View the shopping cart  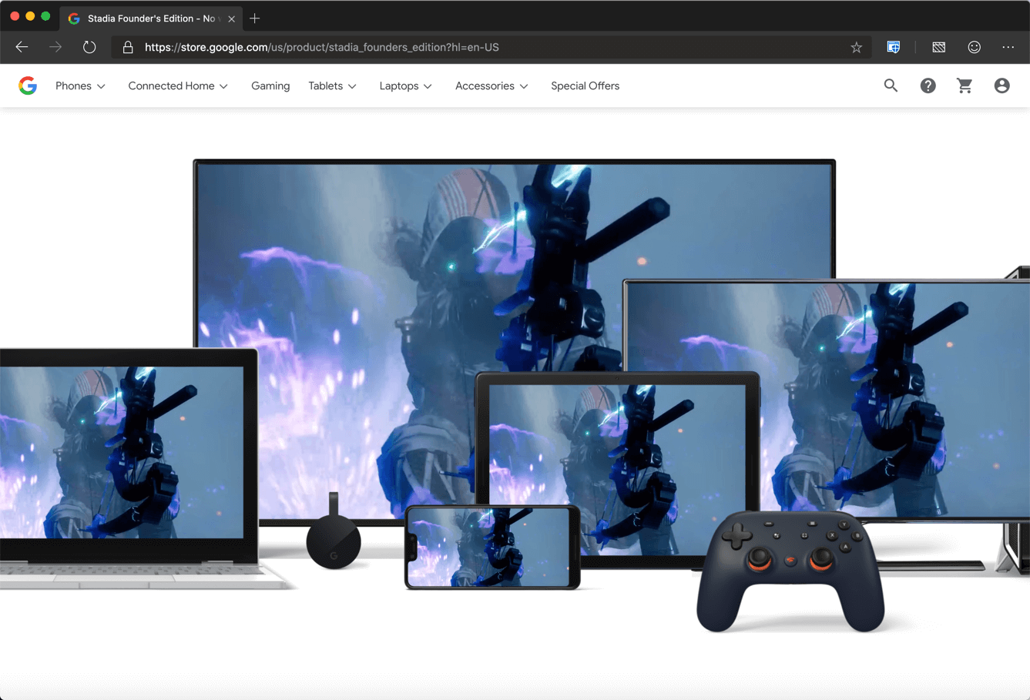click(x=965, y=85)
